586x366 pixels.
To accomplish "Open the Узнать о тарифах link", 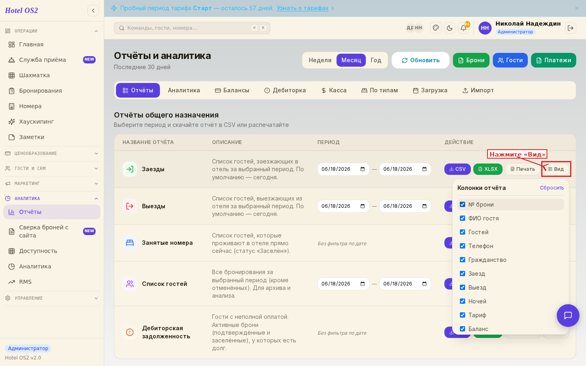I will click(x=302, y=8).
